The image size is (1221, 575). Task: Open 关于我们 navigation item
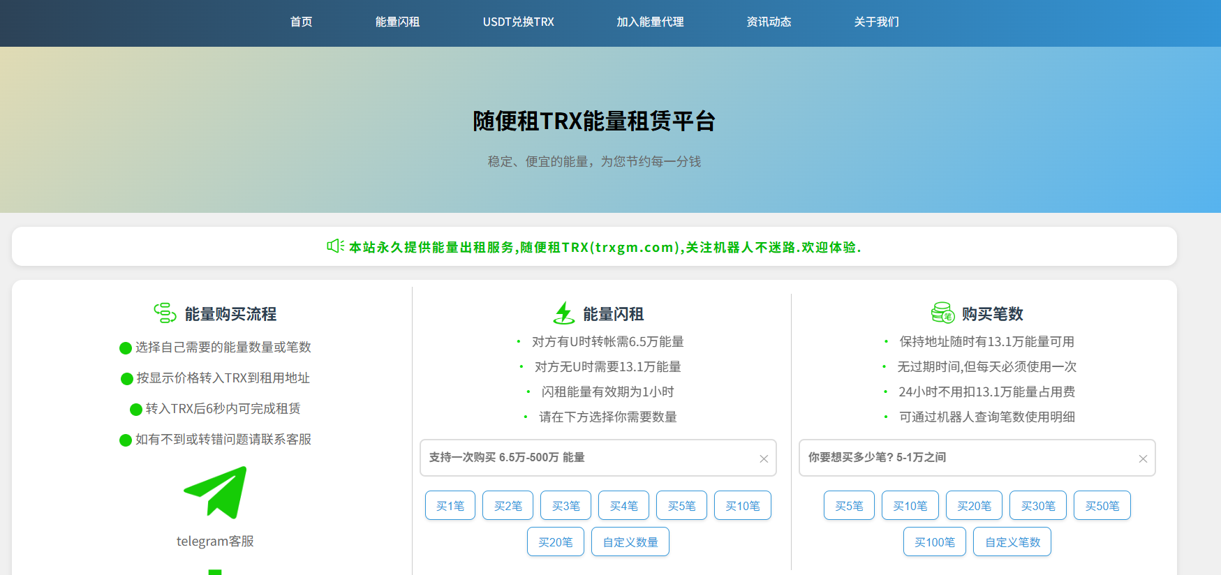[876, 22]
